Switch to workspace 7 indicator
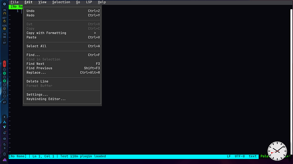 pyautogui.click(x=5, y=88)
